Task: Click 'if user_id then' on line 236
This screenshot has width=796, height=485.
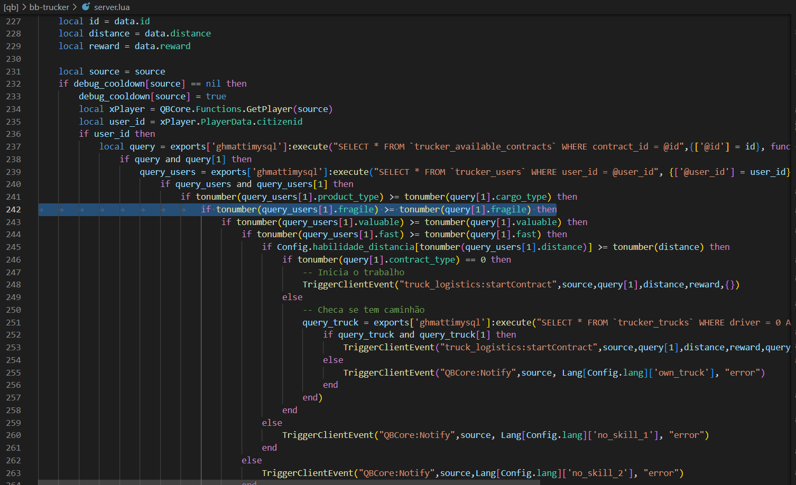Action: (x=117, y=134)
